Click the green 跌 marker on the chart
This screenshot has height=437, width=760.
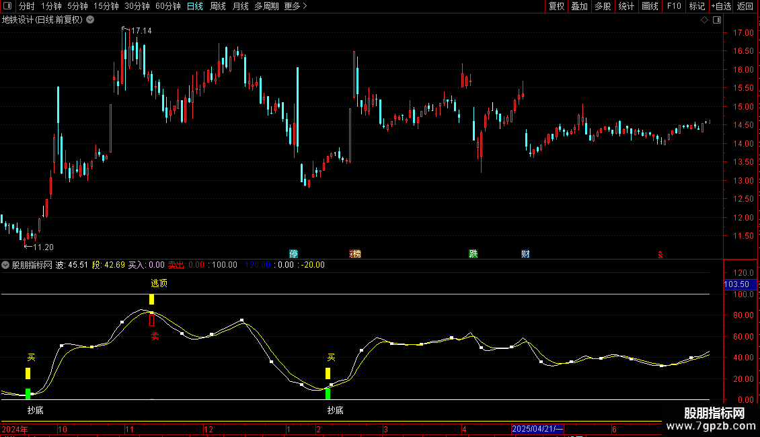473,254
